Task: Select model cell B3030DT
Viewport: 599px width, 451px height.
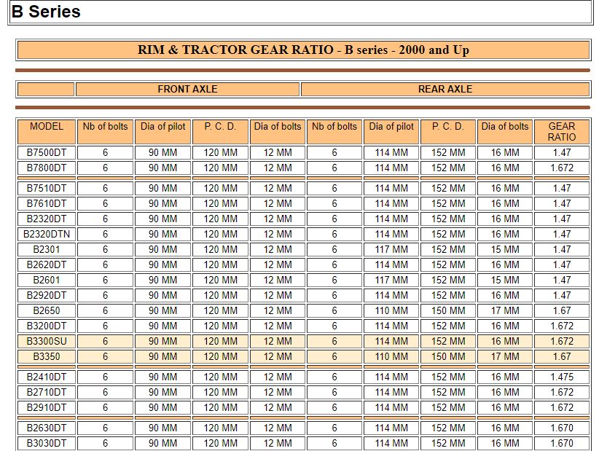Action: pyautogui.click(x=47, y=443)
